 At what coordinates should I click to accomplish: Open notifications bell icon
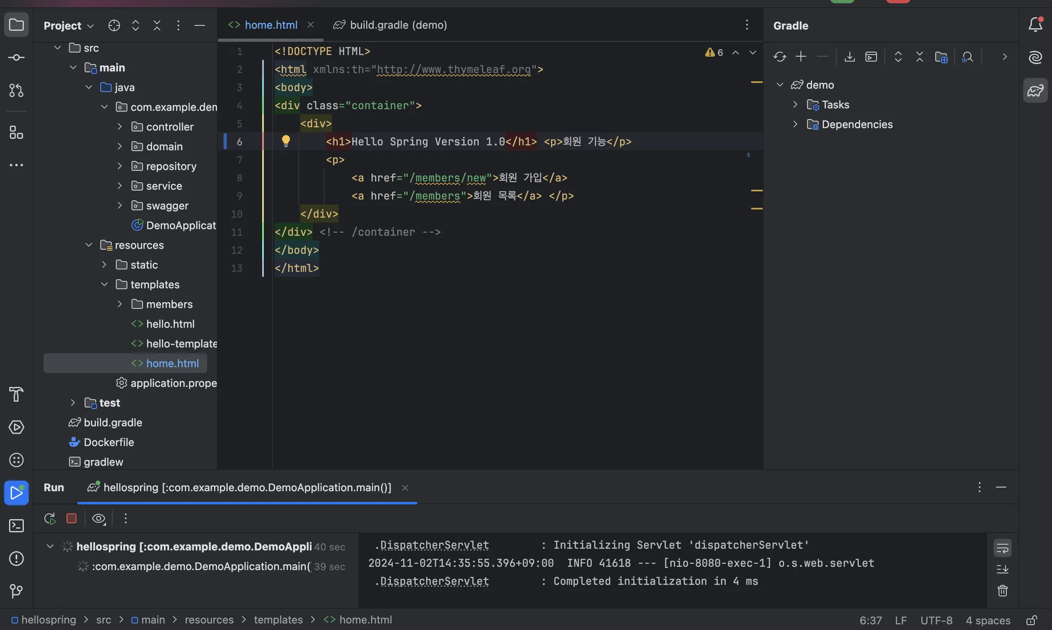(x=1035, y=25)
